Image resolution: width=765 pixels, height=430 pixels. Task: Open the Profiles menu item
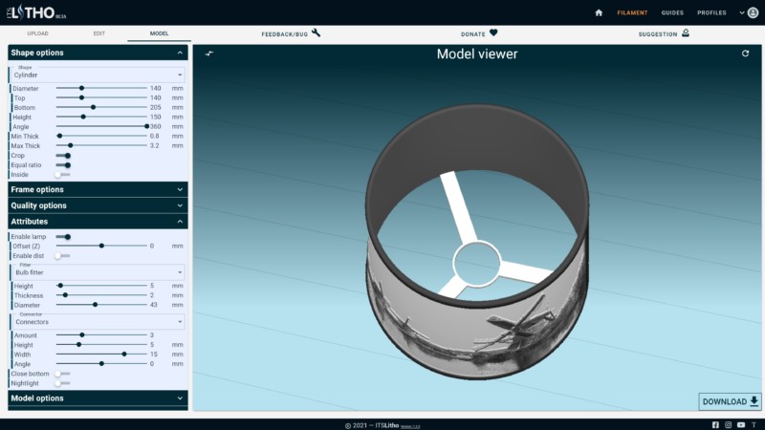coord(711,12)
